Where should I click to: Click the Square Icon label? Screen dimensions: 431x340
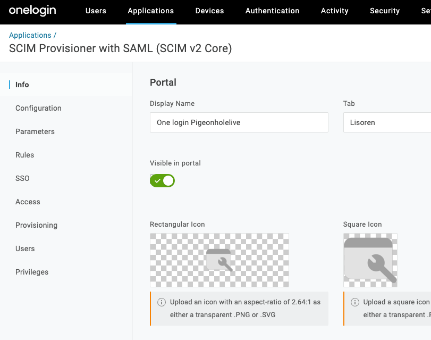(362, 224)
